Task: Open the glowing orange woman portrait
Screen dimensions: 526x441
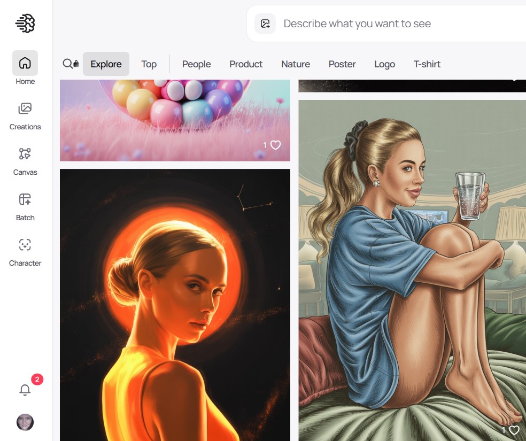Action: 175,305
